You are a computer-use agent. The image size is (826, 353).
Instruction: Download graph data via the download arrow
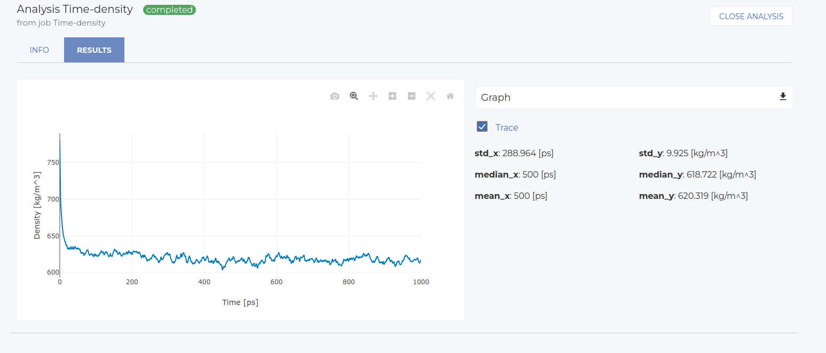click(x=783, y=97)
